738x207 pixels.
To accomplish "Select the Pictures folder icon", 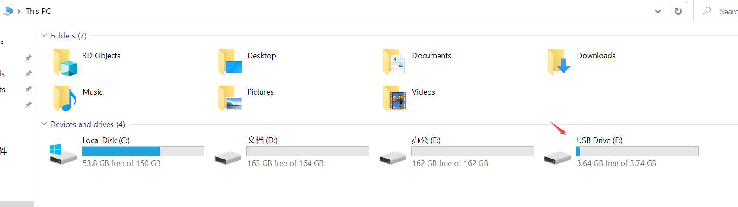I will (230, 99).
